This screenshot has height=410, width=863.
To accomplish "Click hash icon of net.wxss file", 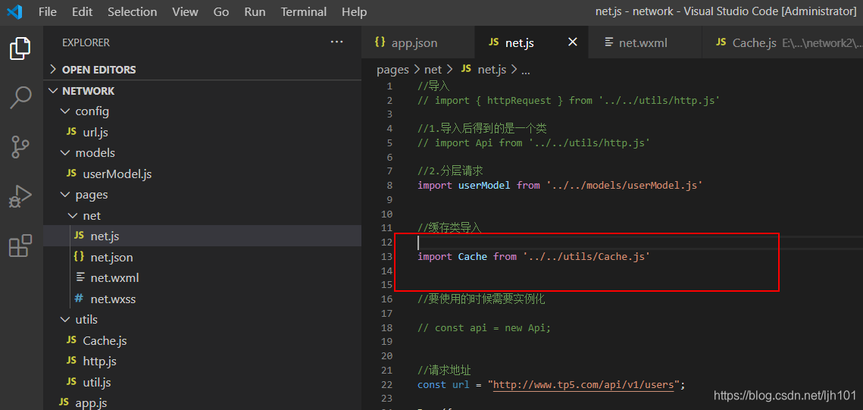I will coord(80,299).
